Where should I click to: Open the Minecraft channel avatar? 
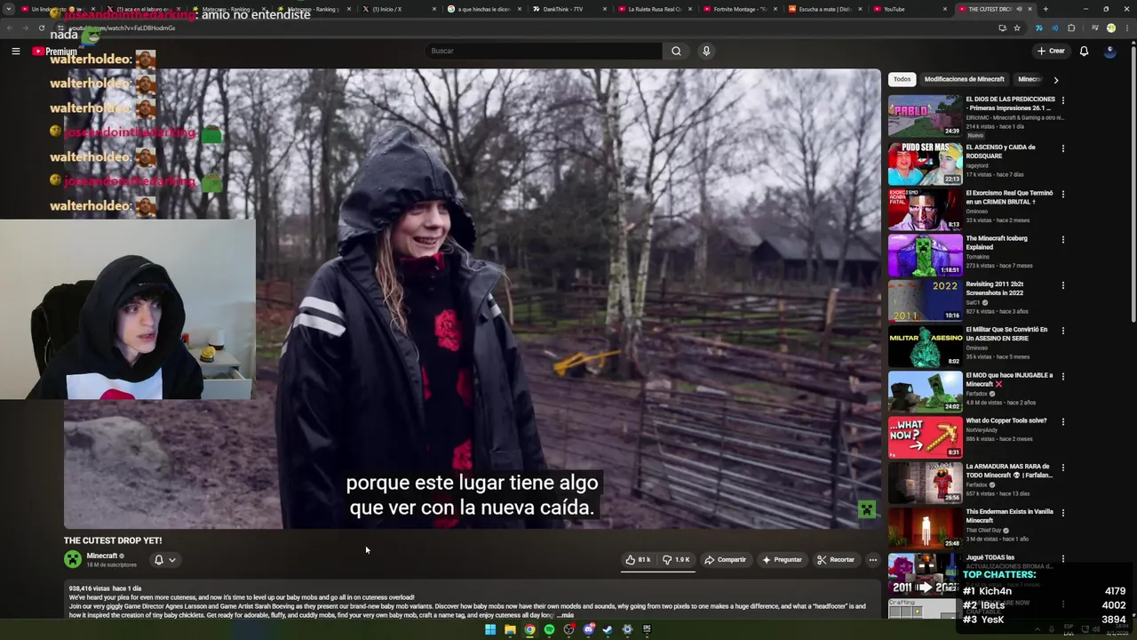pos(73,559)
